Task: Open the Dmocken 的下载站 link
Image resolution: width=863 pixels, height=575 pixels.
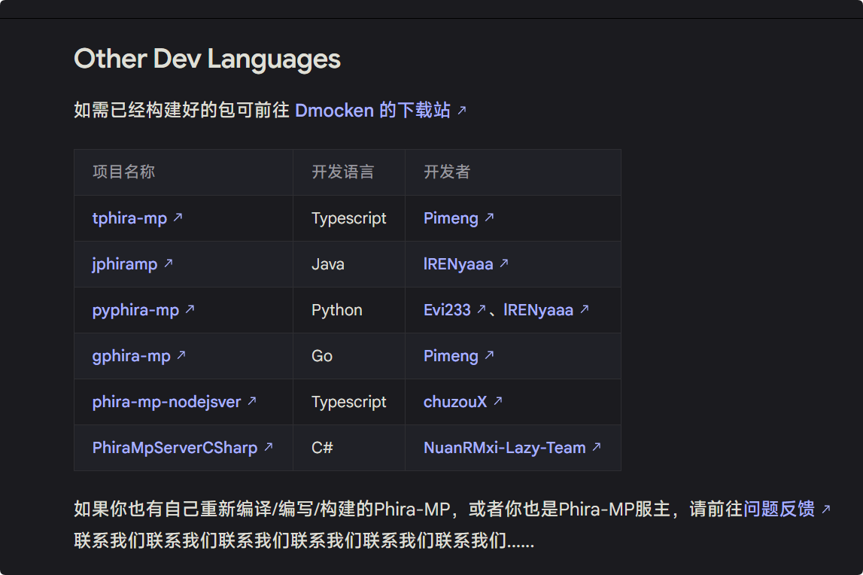Action: (x=372, y=111)
